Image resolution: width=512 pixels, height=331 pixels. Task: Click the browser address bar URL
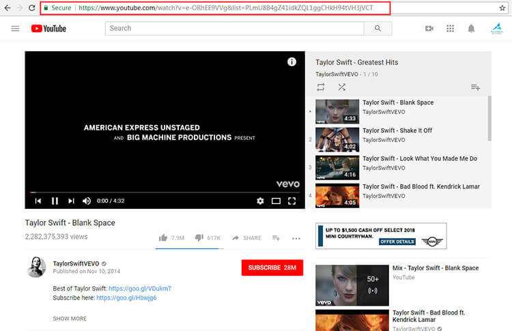click(225, 8)
